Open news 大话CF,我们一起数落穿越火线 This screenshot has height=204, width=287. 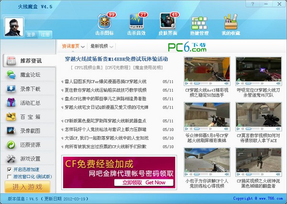click(106, 138)
